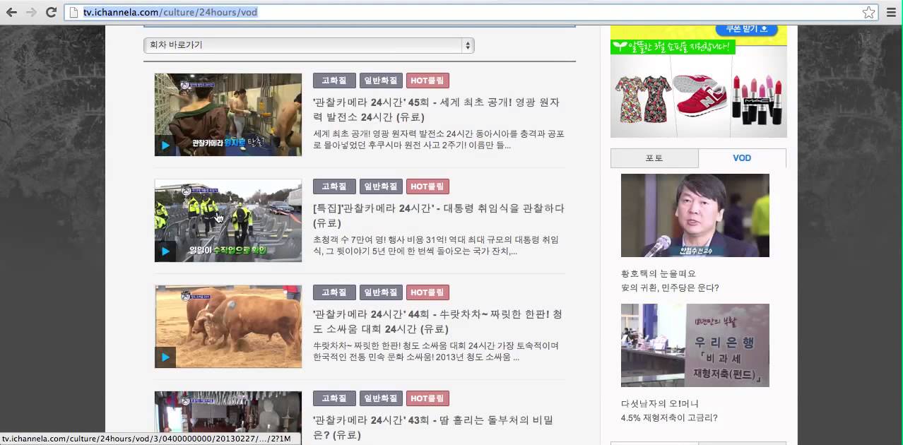Select 고화질 for episode 43
903x445 pixels.
334,398
